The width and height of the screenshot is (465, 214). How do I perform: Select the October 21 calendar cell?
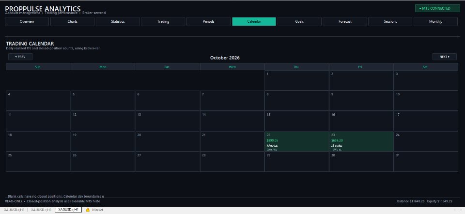click(x=232, y=141)
